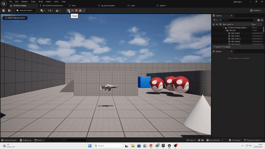The width and height of the screenshot is (265, 149).
Task: Open play options three-dot menu
Action: (x=84, y=11)
